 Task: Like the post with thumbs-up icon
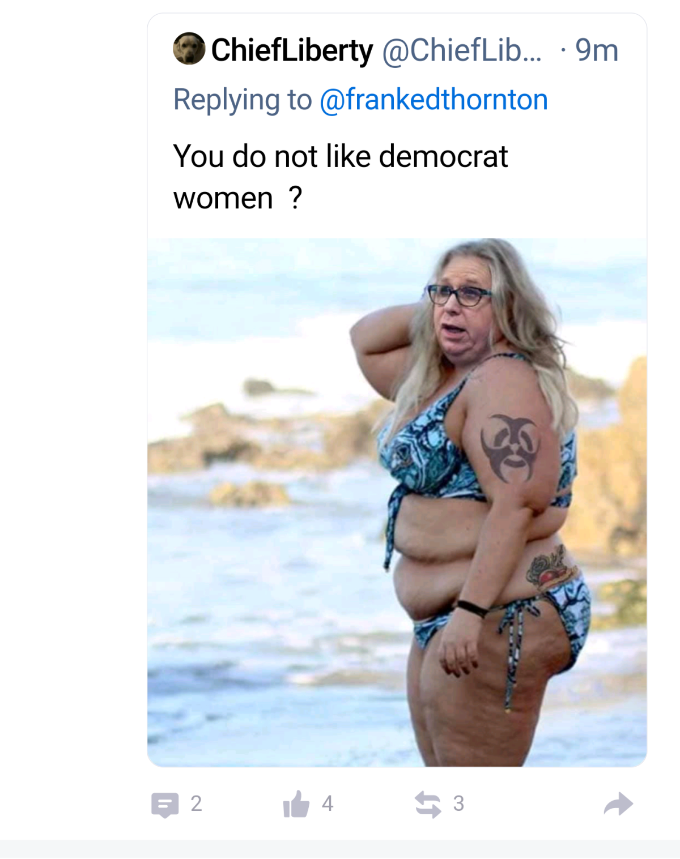pos(296,804)
